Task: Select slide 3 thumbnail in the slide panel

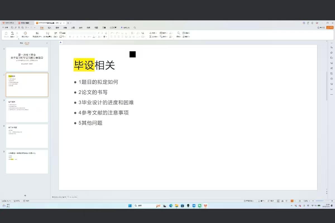Action: tap(27, 110)
